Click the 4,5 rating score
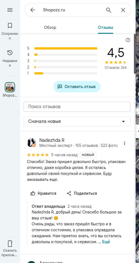The width and height of the screenshot is (139, 263). click(116, 53)
